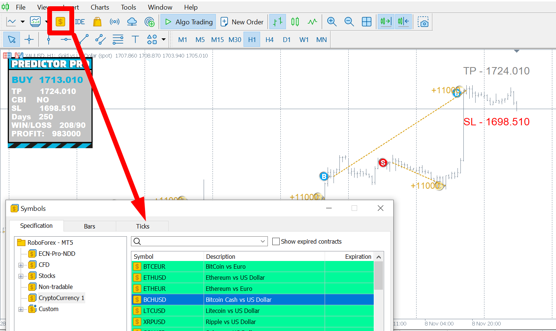Viewport: 556px width, 331px height.
Task: Select the M5 timeframe button
Action: click(x=200, y=39)
